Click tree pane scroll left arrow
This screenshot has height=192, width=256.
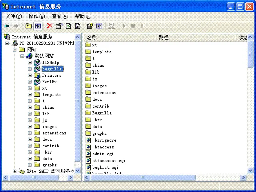coord(6,177)
